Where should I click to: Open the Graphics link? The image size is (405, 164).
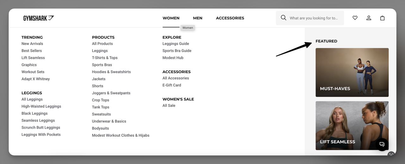pos(29,65)
